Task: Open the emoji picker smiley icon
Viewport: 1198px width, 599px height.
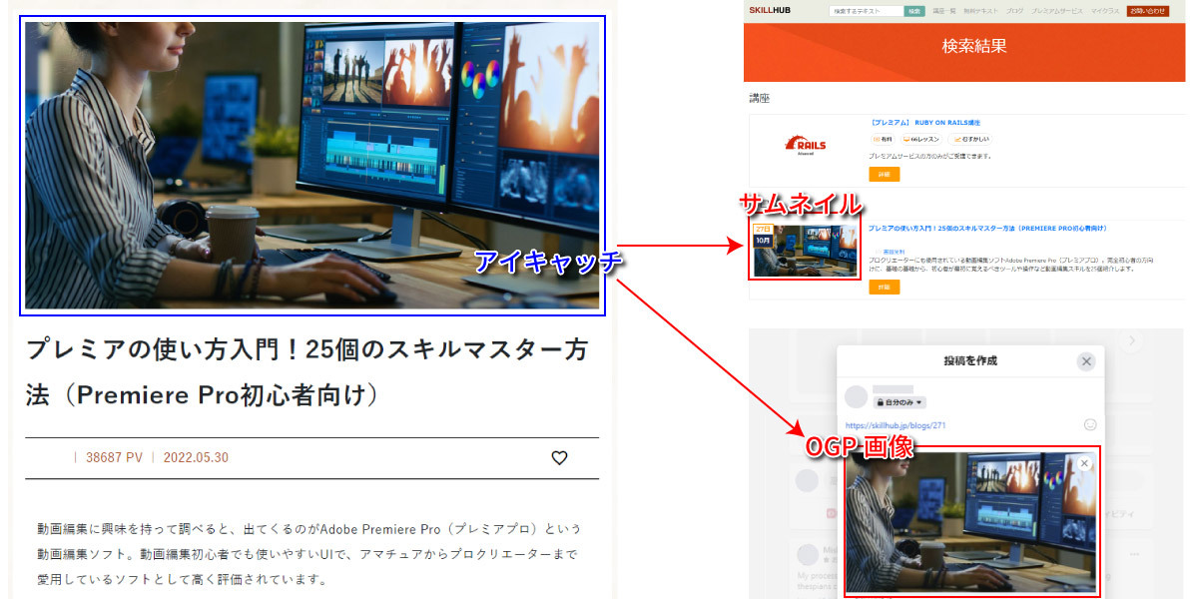Action: pos(1090,425)
